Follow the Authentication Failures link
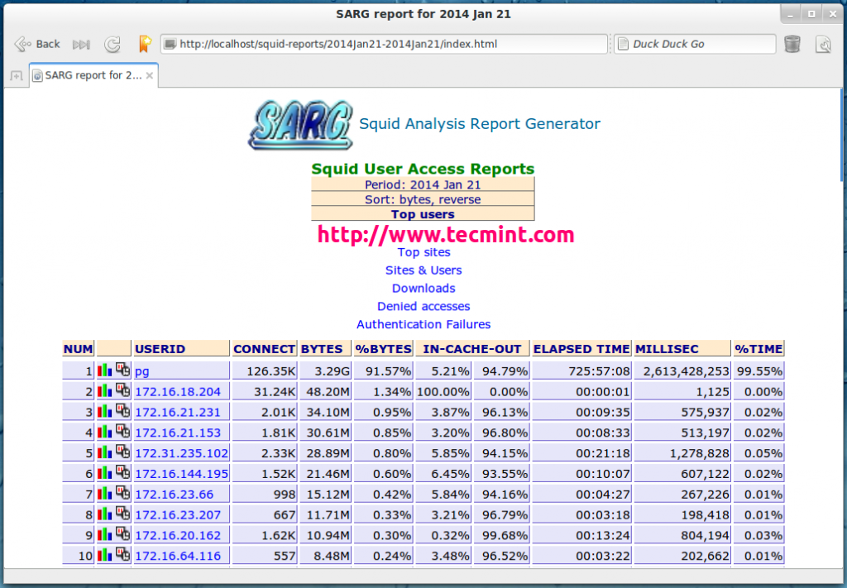847x588 pixels. click(x=423, y=324)
